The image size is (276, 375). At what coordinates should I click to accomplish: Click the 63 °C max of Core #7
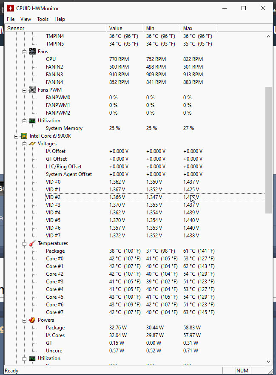[x=199, y=312]
